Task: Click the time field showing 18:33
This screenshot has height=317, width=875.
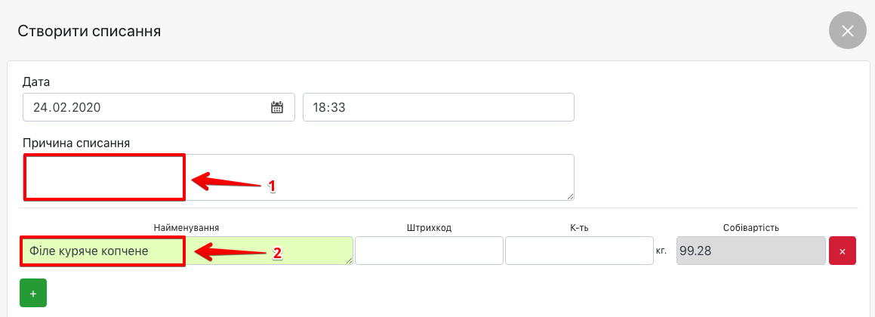Action: click(x=438, y=107)
